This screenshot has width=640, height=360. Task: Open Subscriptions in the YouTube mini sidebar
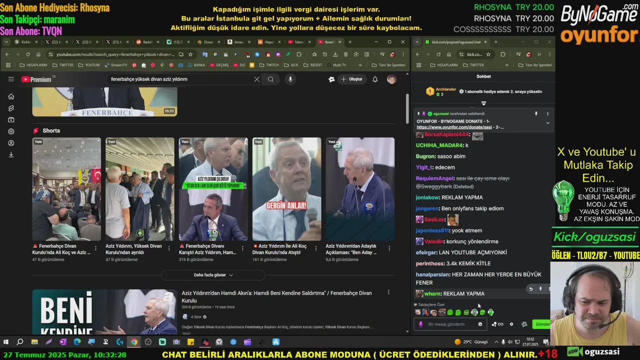coord(11,120)
